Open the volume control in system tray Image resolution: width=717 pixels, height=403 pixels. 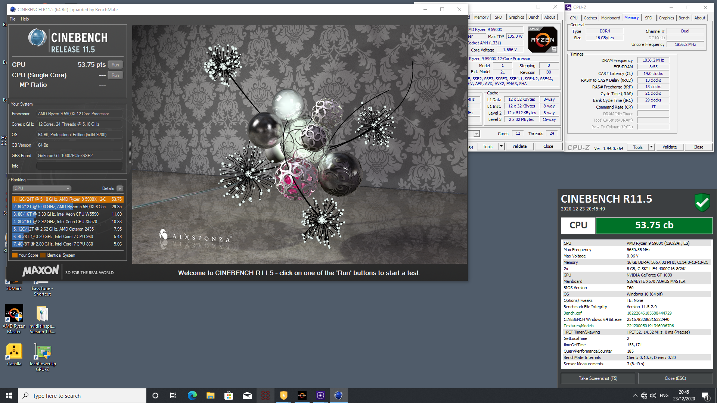653,396
